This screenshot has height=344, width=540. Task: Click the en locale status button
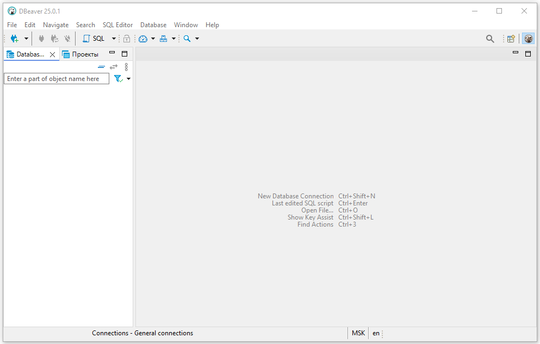coord(376,333)
